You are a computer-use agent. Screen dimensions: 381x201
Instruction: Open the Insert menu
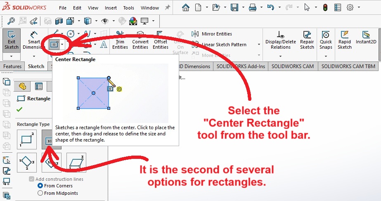[111, 8]
